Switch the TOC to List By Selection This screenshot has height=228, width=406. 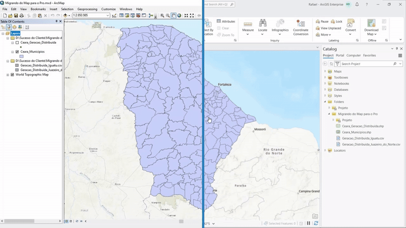20,27
